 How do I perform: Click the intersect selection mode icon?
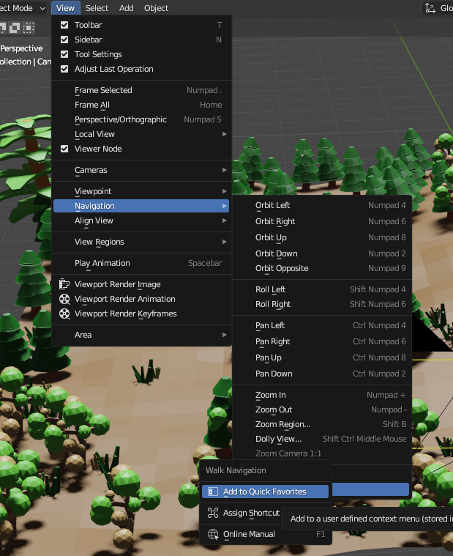(29, 28)
